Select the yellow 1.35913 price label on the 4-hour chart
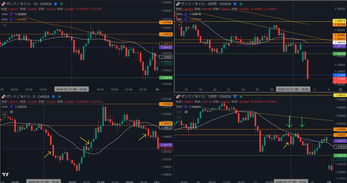This screenshot has width=347, height=183. coord(340,21)
